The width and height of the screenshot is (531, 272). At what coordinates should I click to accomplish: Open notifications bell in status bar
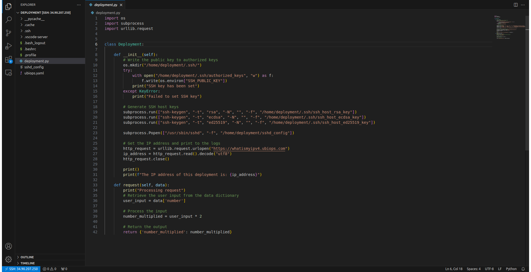pyautogui.click(x=523, y=269)
